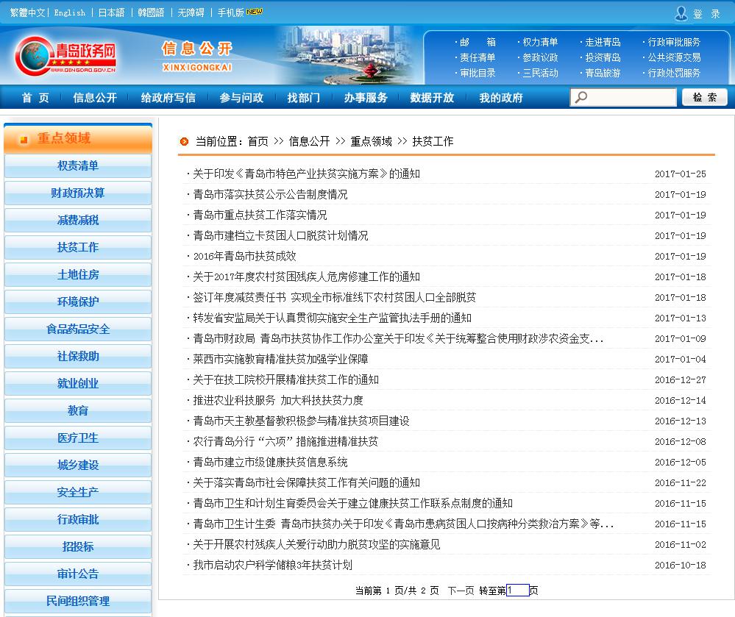
Task: Click the 检索 search button
Action: (x=704, y=98)
